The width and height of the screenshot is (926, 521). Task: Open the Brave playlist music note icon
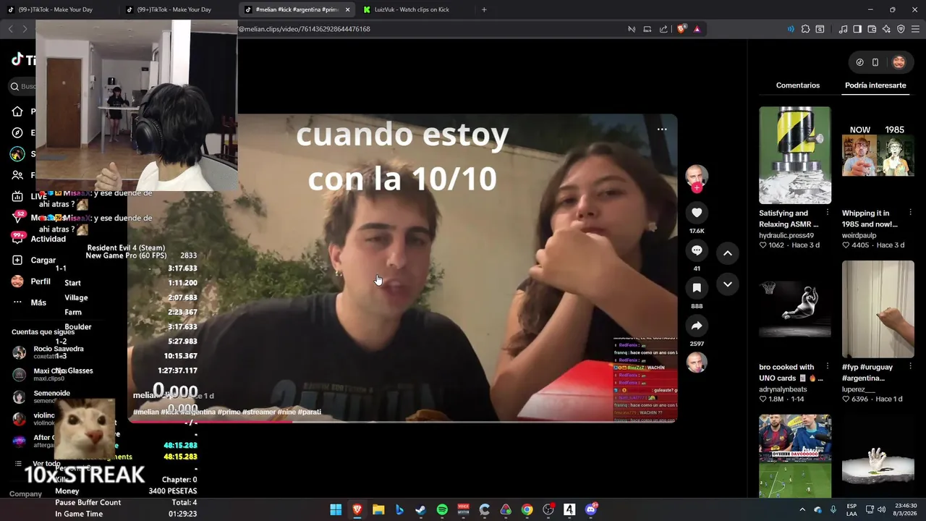(x=843, y=29)
